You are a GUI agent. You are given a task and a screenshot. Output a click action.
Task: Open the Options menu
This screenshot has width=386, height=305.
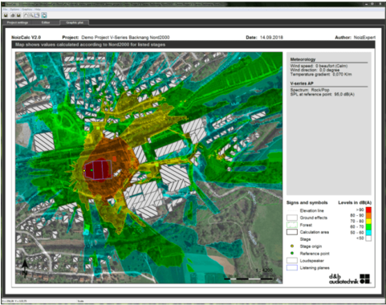point(14,10)
